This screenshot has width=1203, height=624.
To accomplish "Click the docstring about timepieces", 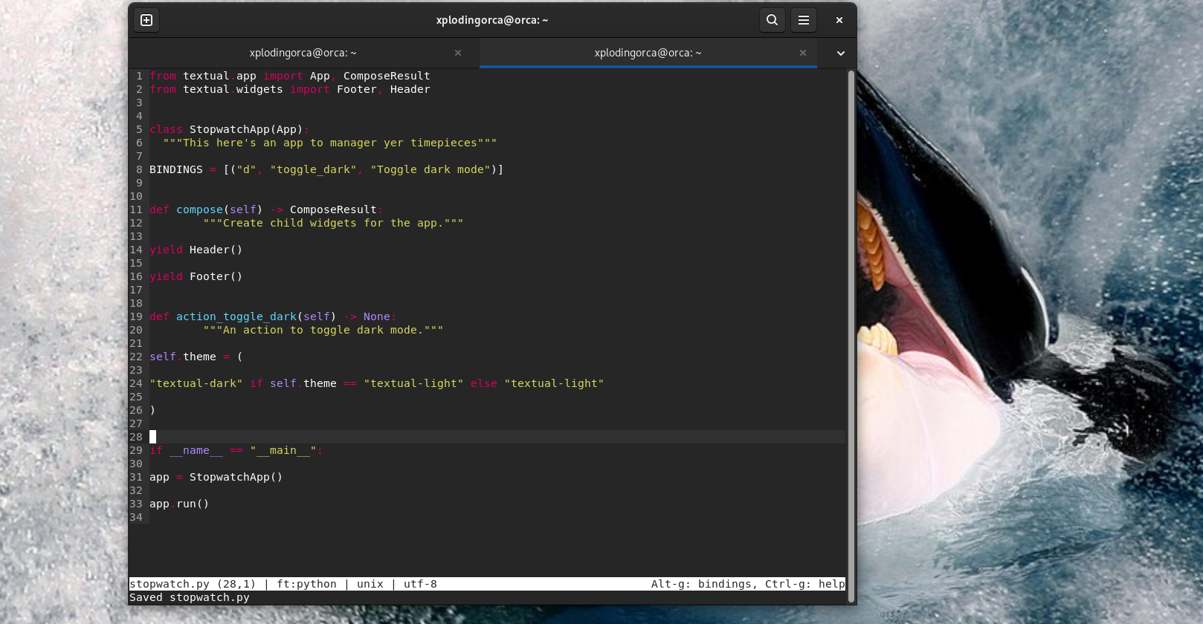I will pos(330,143).
